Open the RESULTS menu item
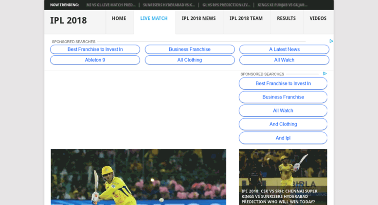The width and height of the screenshot is (378, 205). click(286, 18)
